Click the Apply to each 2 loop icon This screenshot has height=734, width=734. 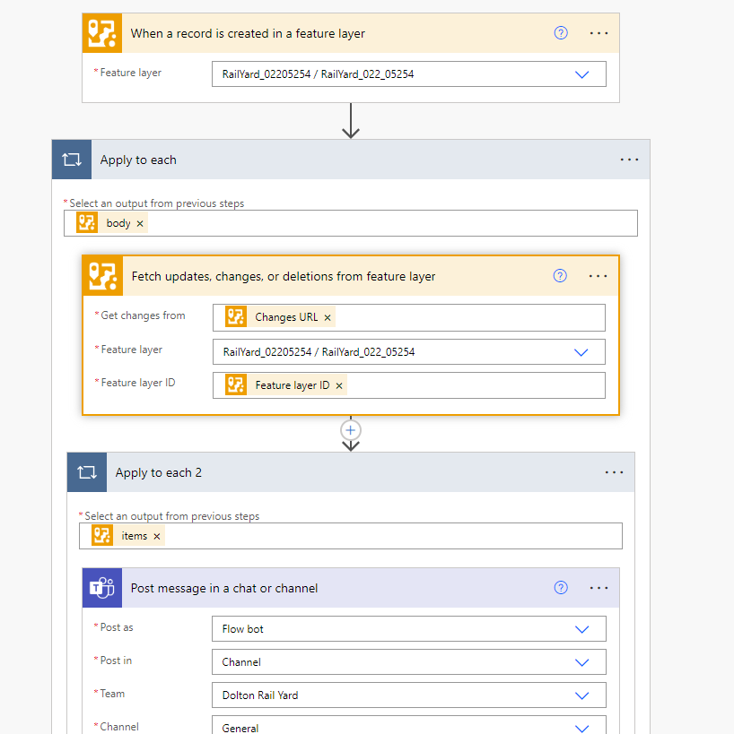point(87,472)
